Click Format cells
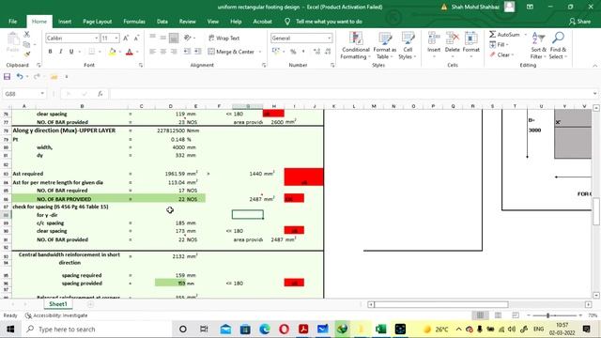601x338 pixels. coord(471,45)
